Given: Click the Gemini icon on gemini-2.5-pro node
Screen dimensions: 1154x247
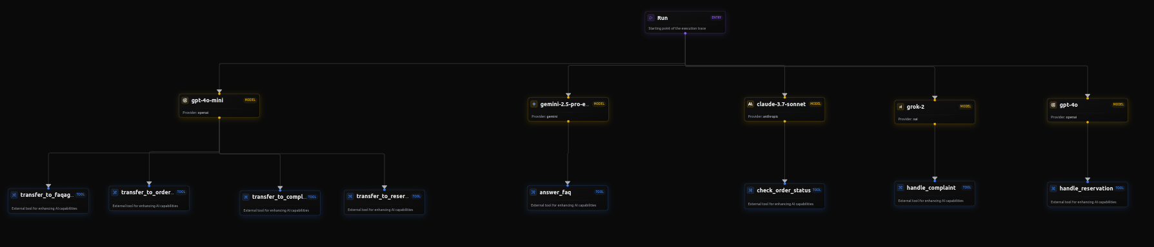Looking at the screenshot, I should coord(534,104).
